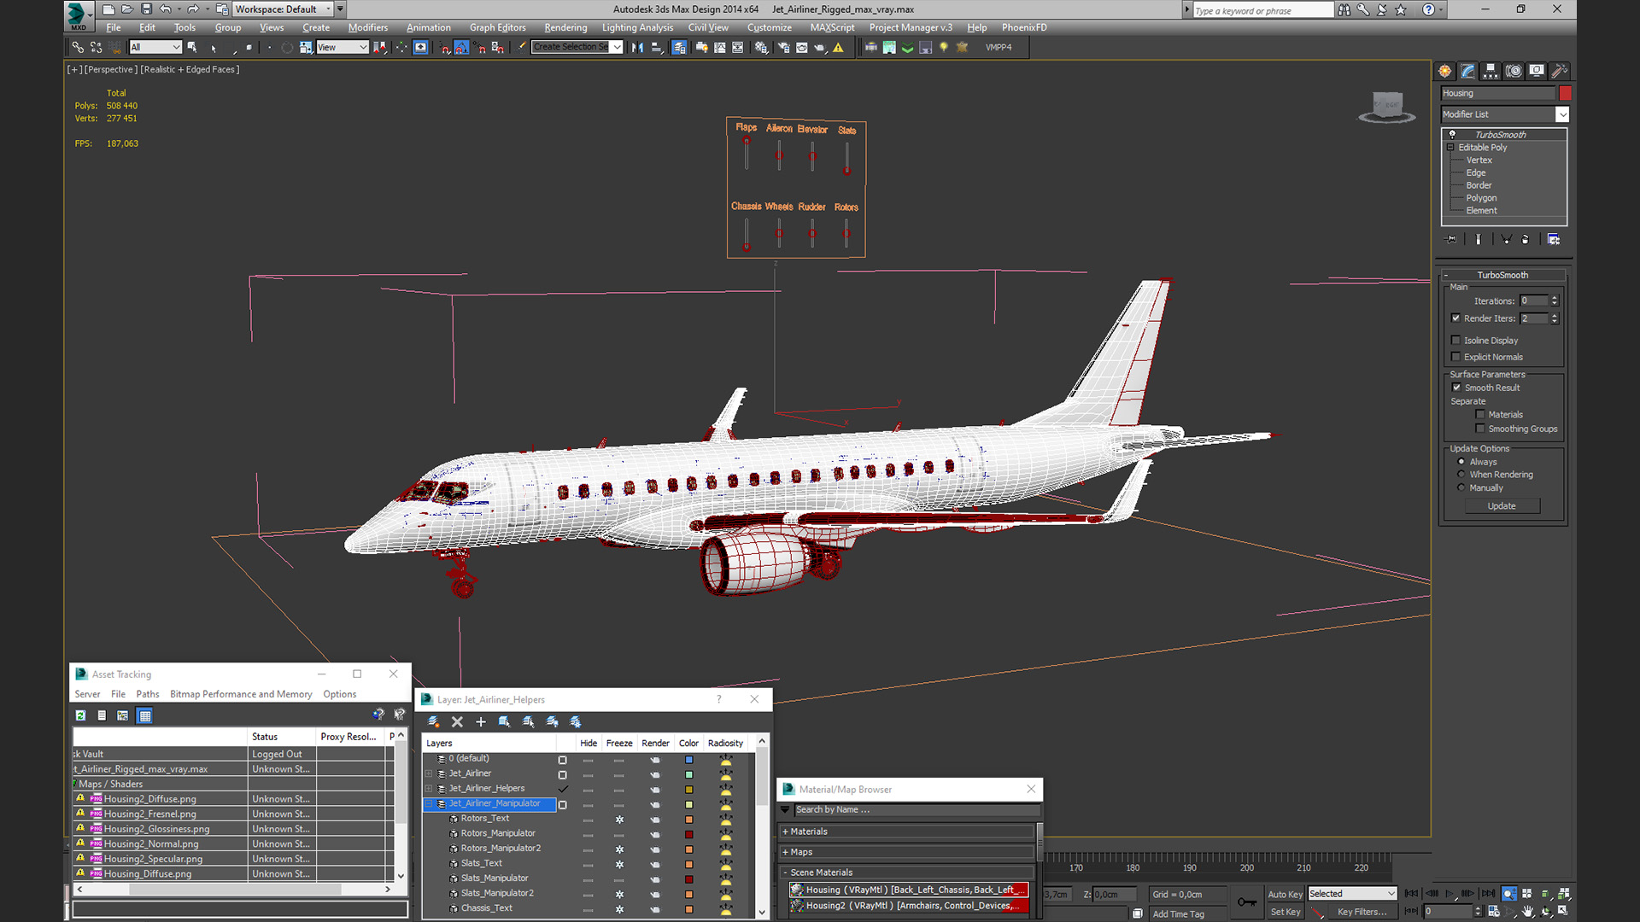This screenshot has height=922, width=1640.
Task: Click the Mirror tool icon
Action: (x=637, y=48)
